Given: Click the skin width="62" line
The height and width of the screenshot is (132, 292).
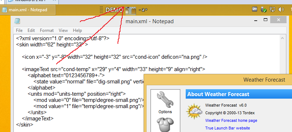Looking at the screenshot, I should click(52, 45).
